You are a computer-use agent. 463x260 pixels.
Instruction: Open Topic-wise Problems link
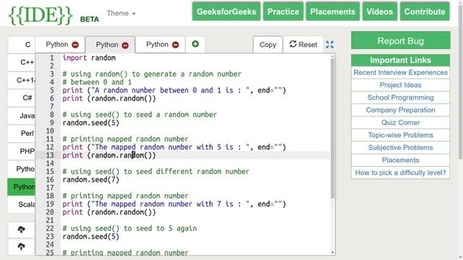click(401, 135)
